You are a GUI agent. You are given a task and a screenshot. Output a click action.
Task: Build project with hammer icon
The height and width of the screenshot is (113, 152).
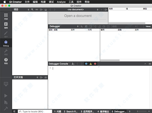coord(6,108)
